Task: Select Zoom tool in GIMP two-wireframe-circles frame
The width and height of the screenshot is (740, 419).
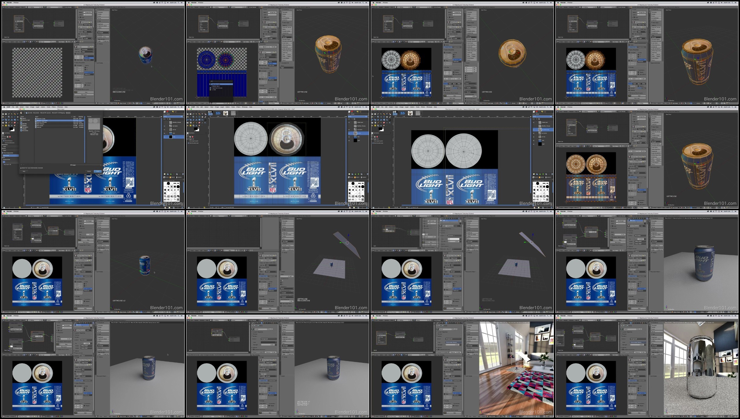Action: click(378, 117)
